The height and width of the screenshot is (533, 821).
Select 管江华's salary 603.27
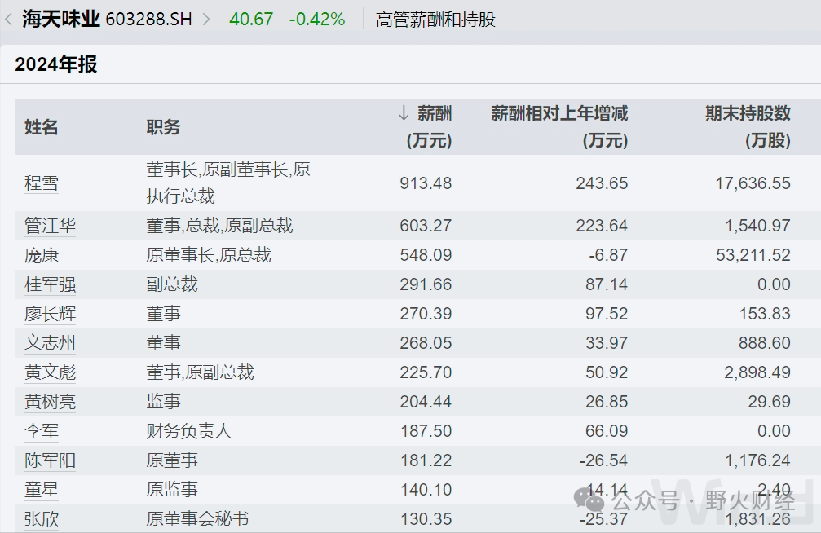426,226
